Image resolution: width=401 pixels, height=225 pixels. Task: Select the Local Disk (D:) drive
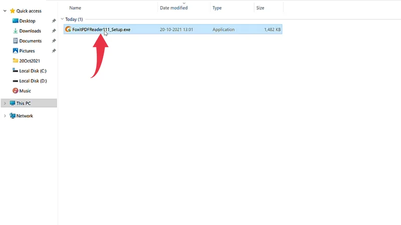(33, 81)
